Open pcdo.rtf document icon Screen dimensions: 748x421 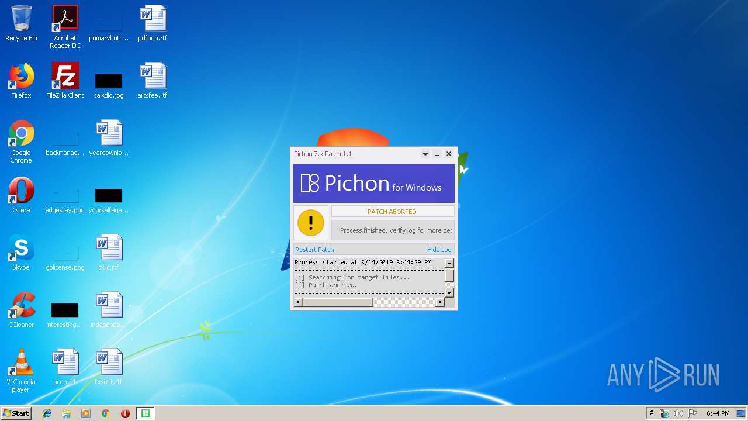pyautogui.click(x=65, y=367)
